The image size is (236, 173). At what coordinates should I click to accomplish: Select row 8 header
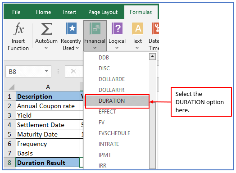click(9, 163)
